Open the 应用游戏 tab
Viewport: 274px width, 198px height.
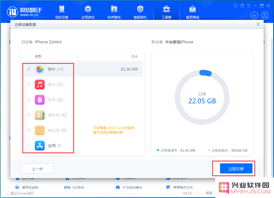[88, 12]
